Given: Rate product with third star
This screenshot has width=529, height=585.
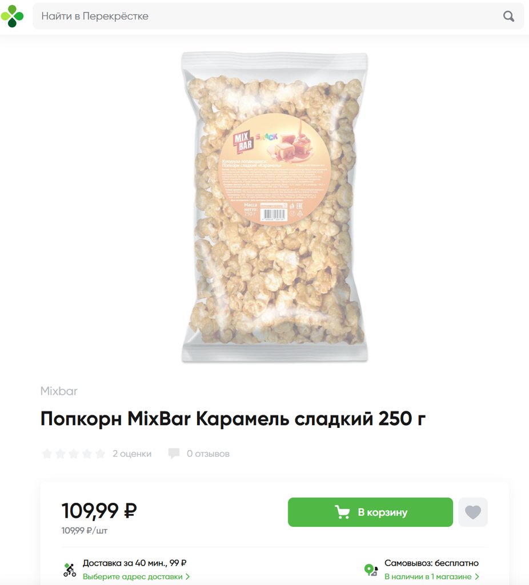Looking at the screenshot, I should pos(74,454).
